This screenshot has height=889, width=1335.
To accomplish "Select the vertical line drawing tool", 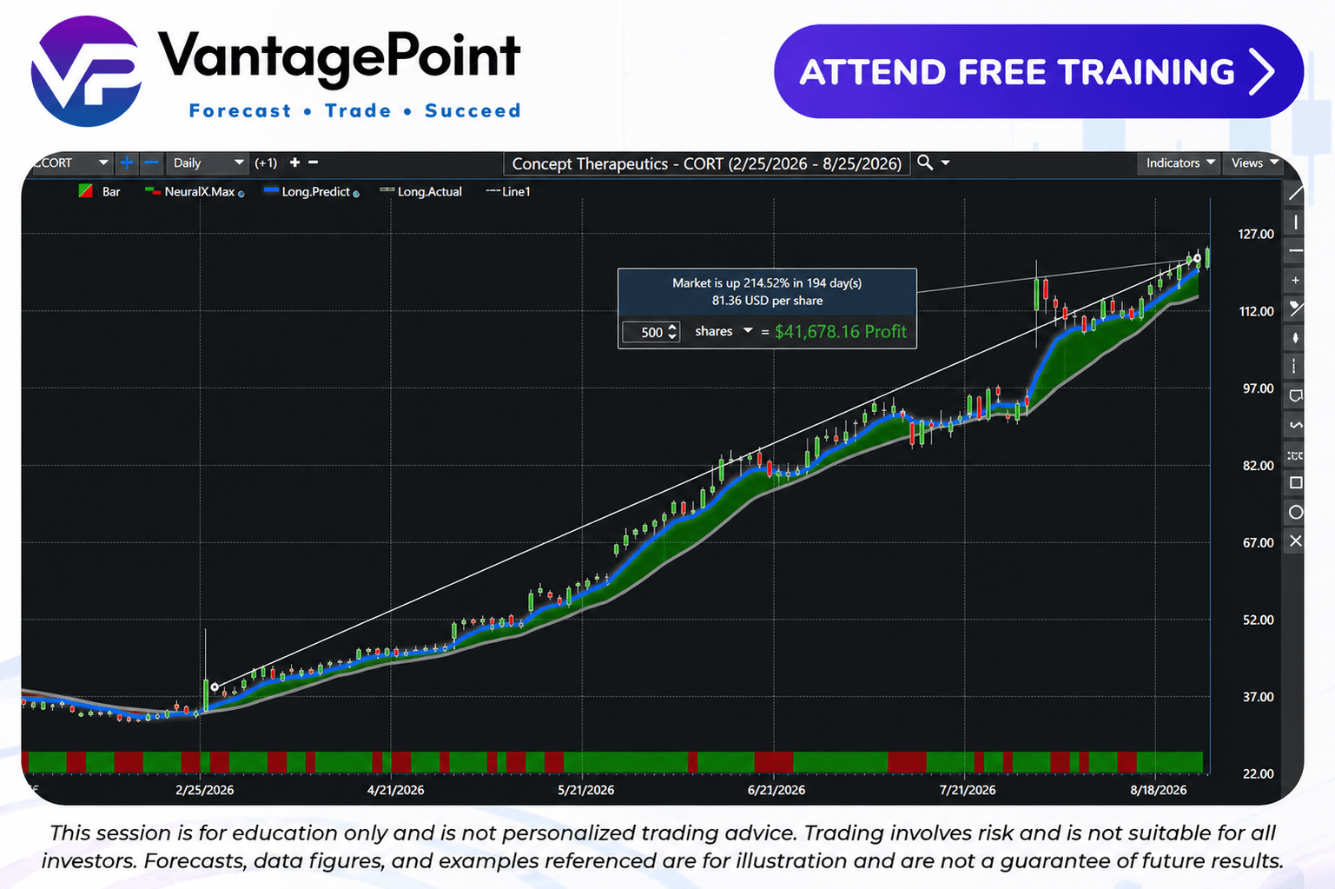I will [1295, 222].
